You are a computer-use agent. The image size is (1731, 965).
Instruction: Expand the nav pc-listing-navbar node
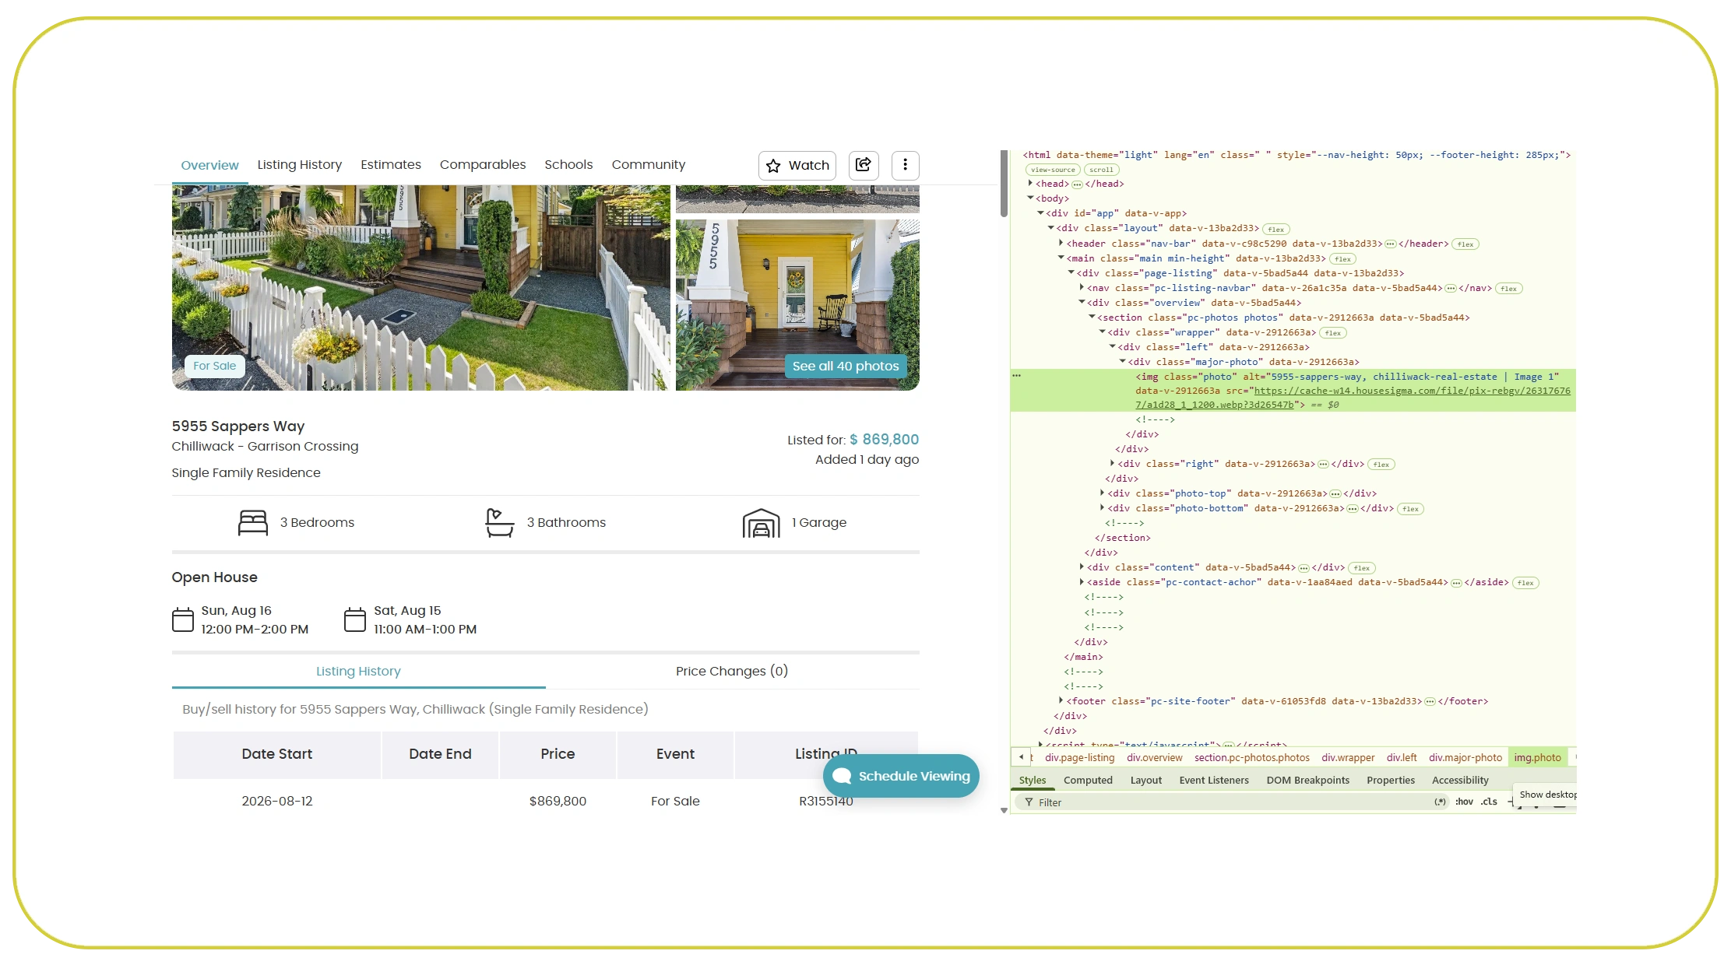click(x=1082, y=288)
